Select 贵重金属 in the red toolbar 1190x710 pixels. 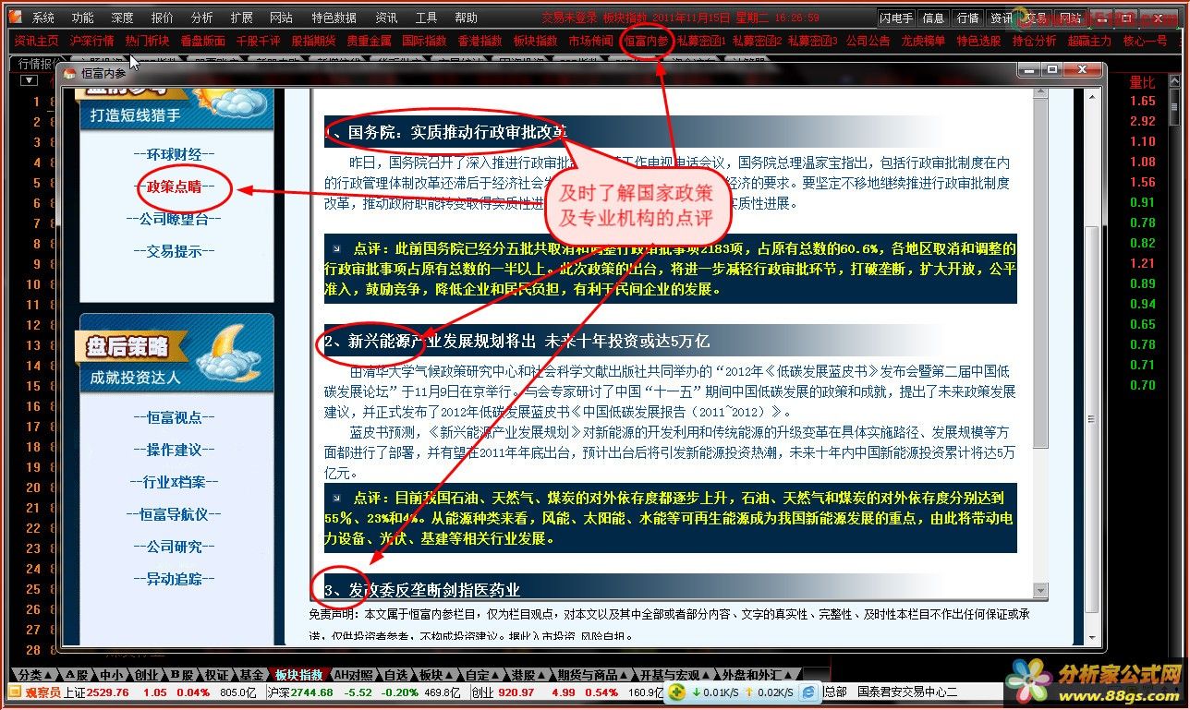tap(369, 41)
